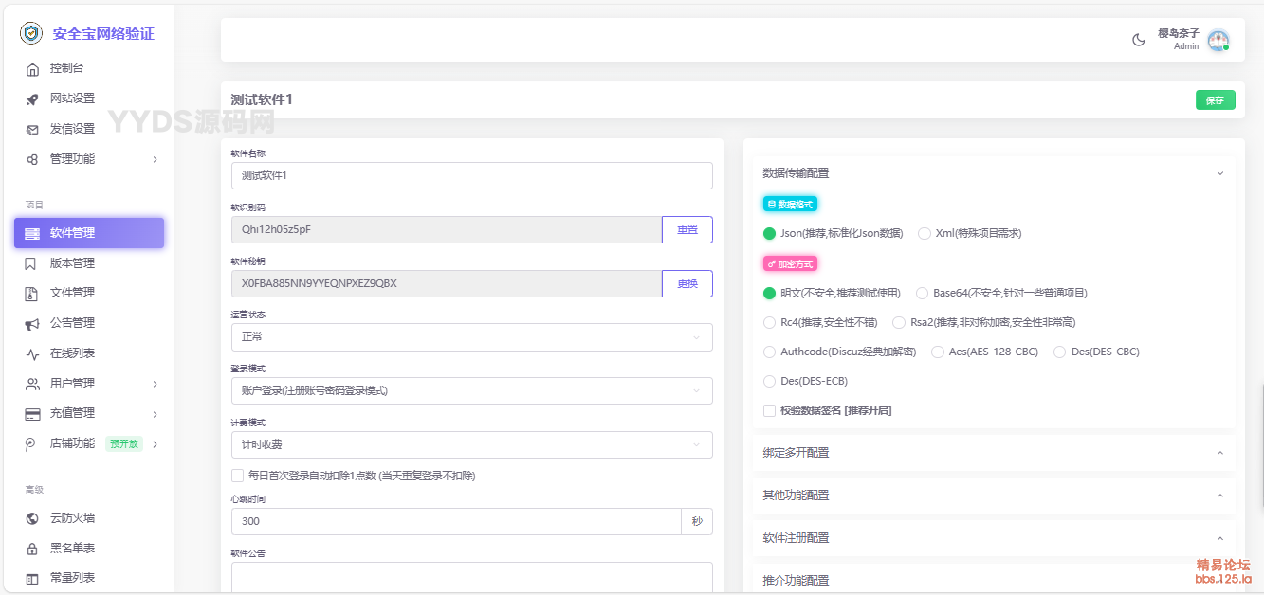
Task: Click the 心跳时间 input field
Action: [455, 521]
